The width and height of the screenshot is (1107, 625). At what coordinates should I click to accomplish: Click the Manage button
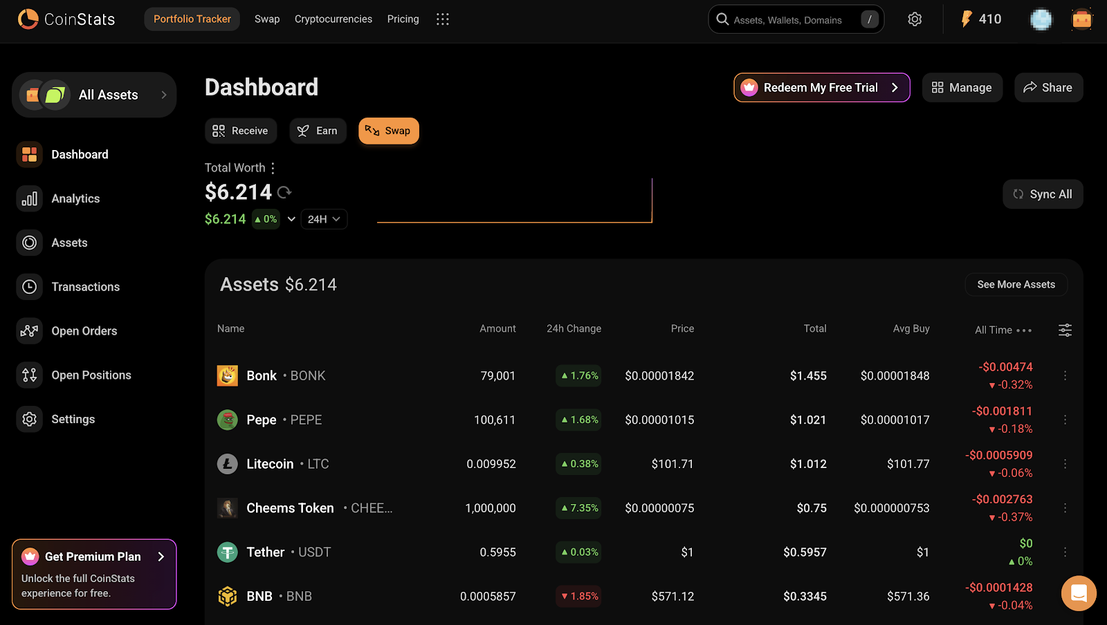[x=962, y=88]
